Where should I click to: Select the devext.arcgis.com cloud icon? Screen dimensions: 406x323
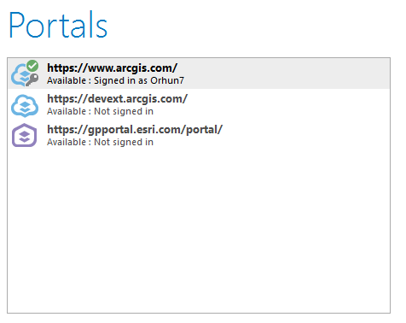pos(25,106)
